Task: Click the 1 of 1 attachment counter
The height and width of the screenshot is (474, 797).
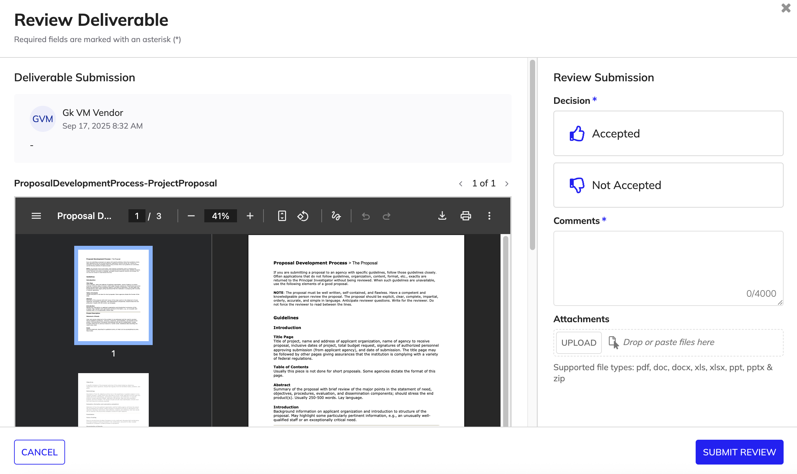Action: click(484, 183)
